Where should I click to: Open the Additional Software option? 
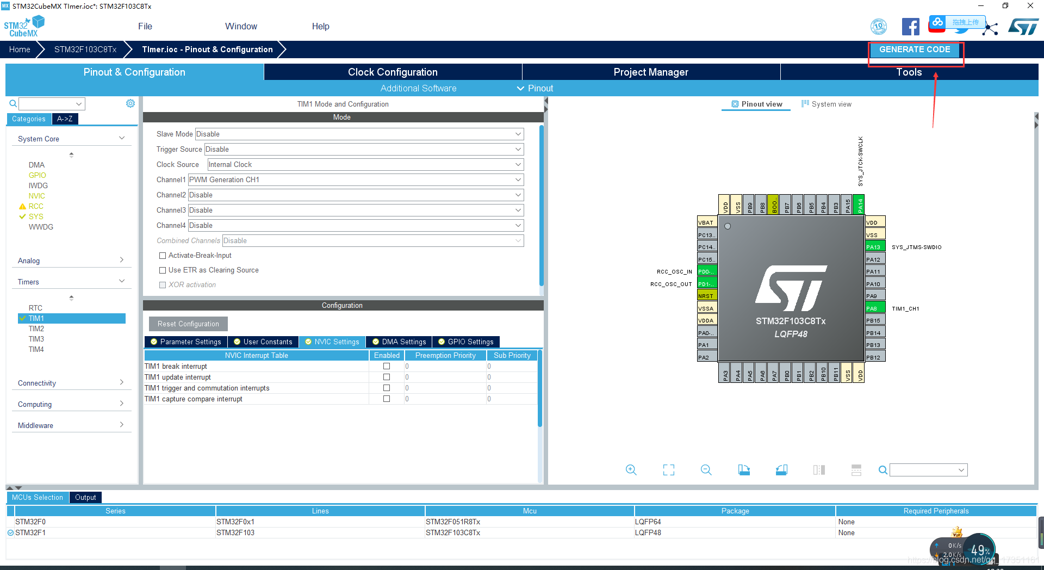coord(418,88)
